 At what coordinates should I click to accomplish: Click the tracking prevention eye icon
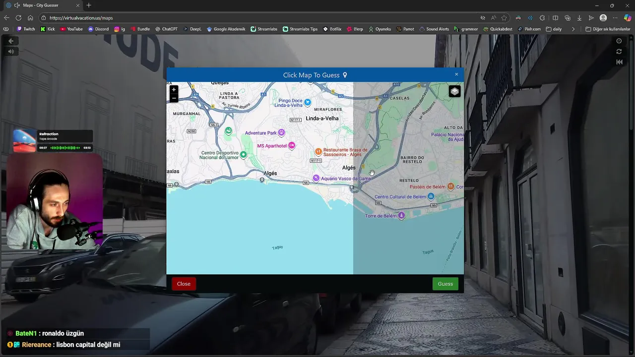coord(483,18)
